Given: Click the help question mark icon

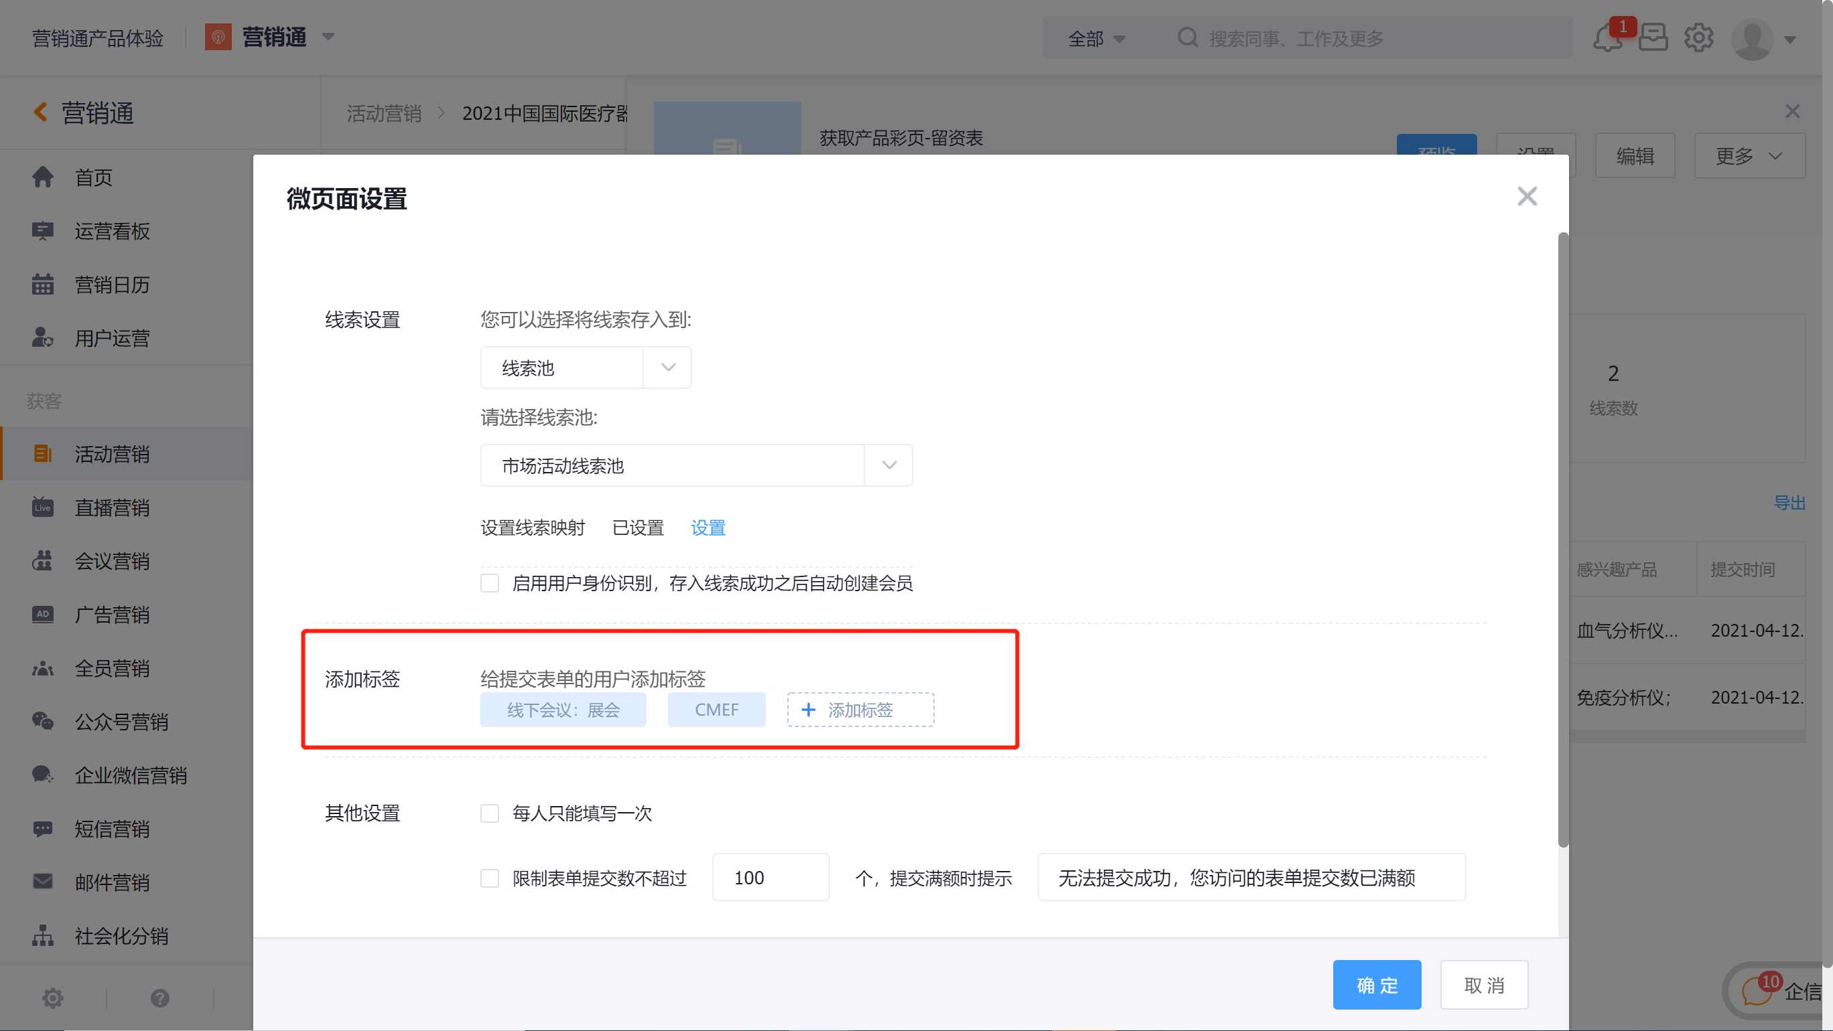Looking at the screenshot, I should 160,998.
